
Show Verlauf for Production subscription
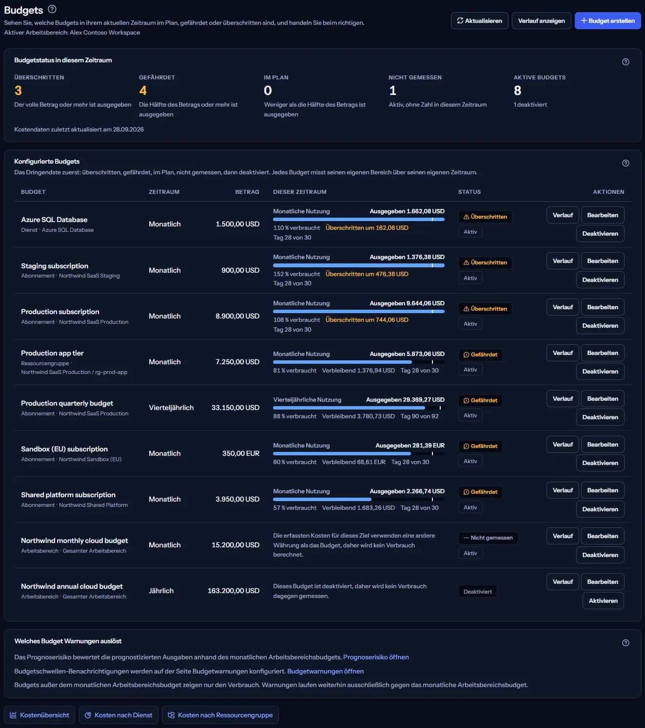[x=563, y=307]
